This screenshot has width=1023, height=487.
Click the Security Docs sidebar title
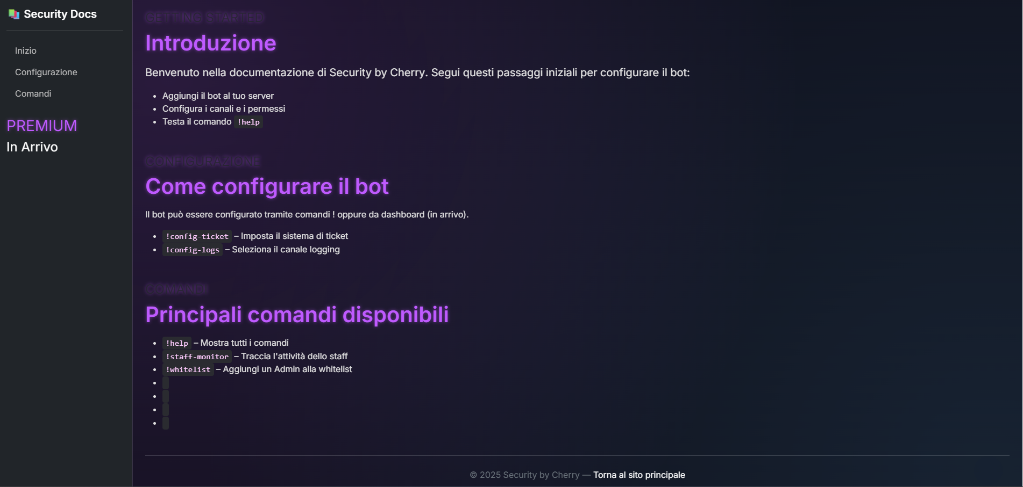coord(60,14)
